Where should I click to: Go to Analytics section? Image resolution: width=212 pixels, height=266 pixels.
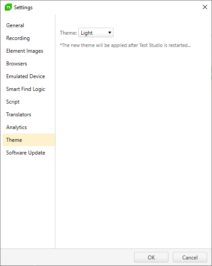tap(29, 127)
